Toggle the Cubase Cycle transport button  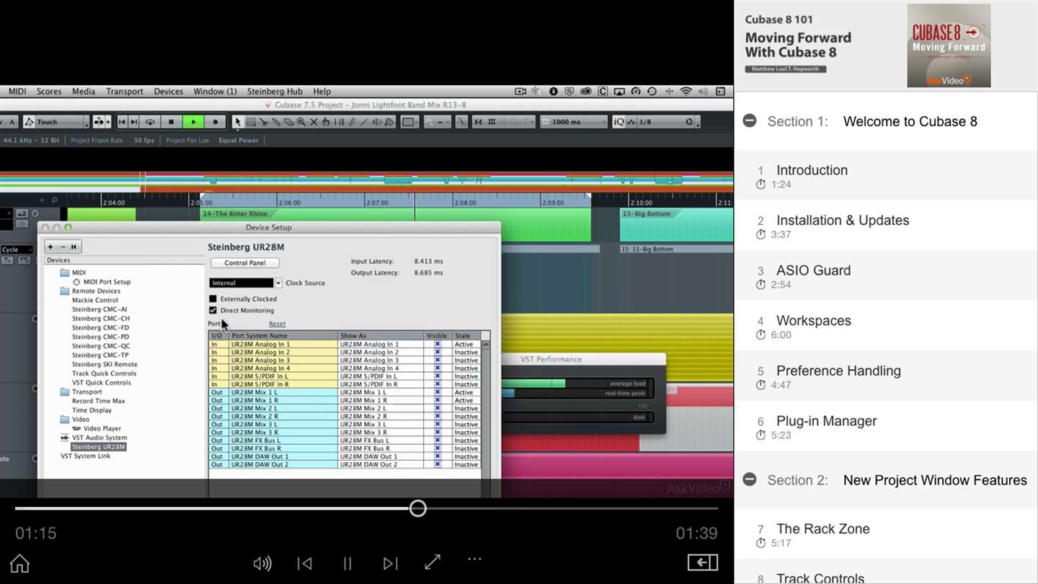tap(149, 122)
